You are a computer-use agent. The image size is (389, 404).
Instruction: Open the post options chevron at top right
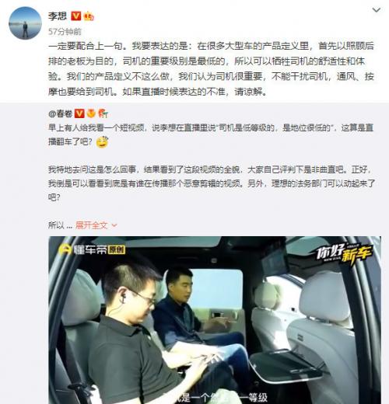(x=377, y=10)
